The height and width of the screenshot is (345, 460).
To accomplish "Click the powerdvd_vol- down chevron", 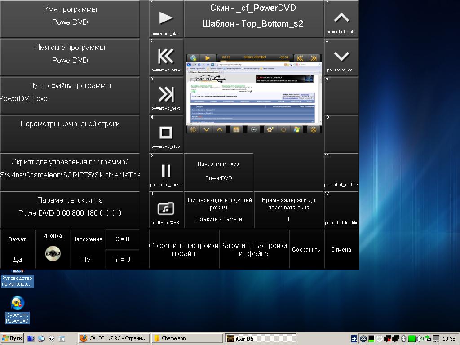I will [x=342, y=56].
